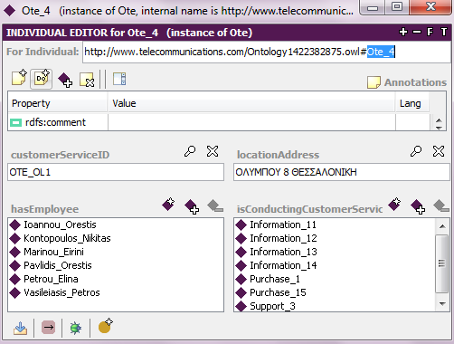Select Petrou_Elina in hasEmployee
This screenshot has height=344, width=454.
(x=51, y=279)
